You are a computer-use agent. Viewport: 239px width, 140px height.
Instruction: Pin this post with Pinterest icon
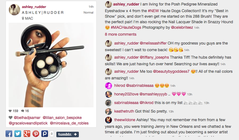coord(36,134)
